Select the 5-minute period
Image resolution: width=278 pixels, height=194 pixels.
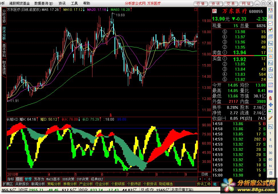coord(270,140)
